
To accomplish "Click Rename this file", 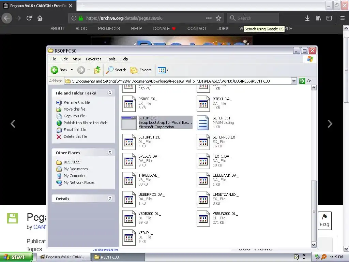I will click(x=77, y=102).
